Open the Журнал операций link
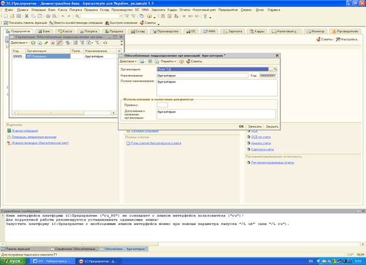The image size is (366, 265). click(25, 131)
